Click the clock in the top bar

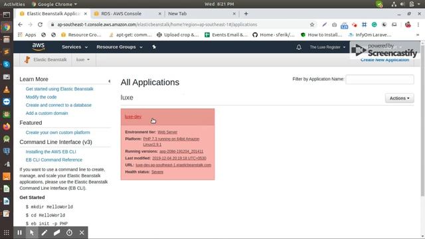[x=219, y=4]
